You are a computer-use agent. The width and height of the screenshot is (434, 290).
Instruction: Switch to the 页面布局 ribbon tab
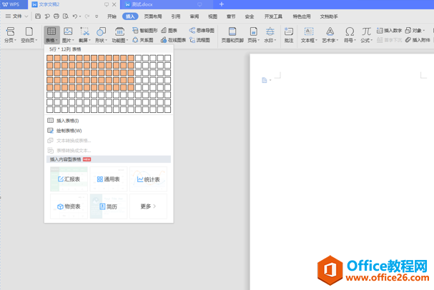coord(153,16)
